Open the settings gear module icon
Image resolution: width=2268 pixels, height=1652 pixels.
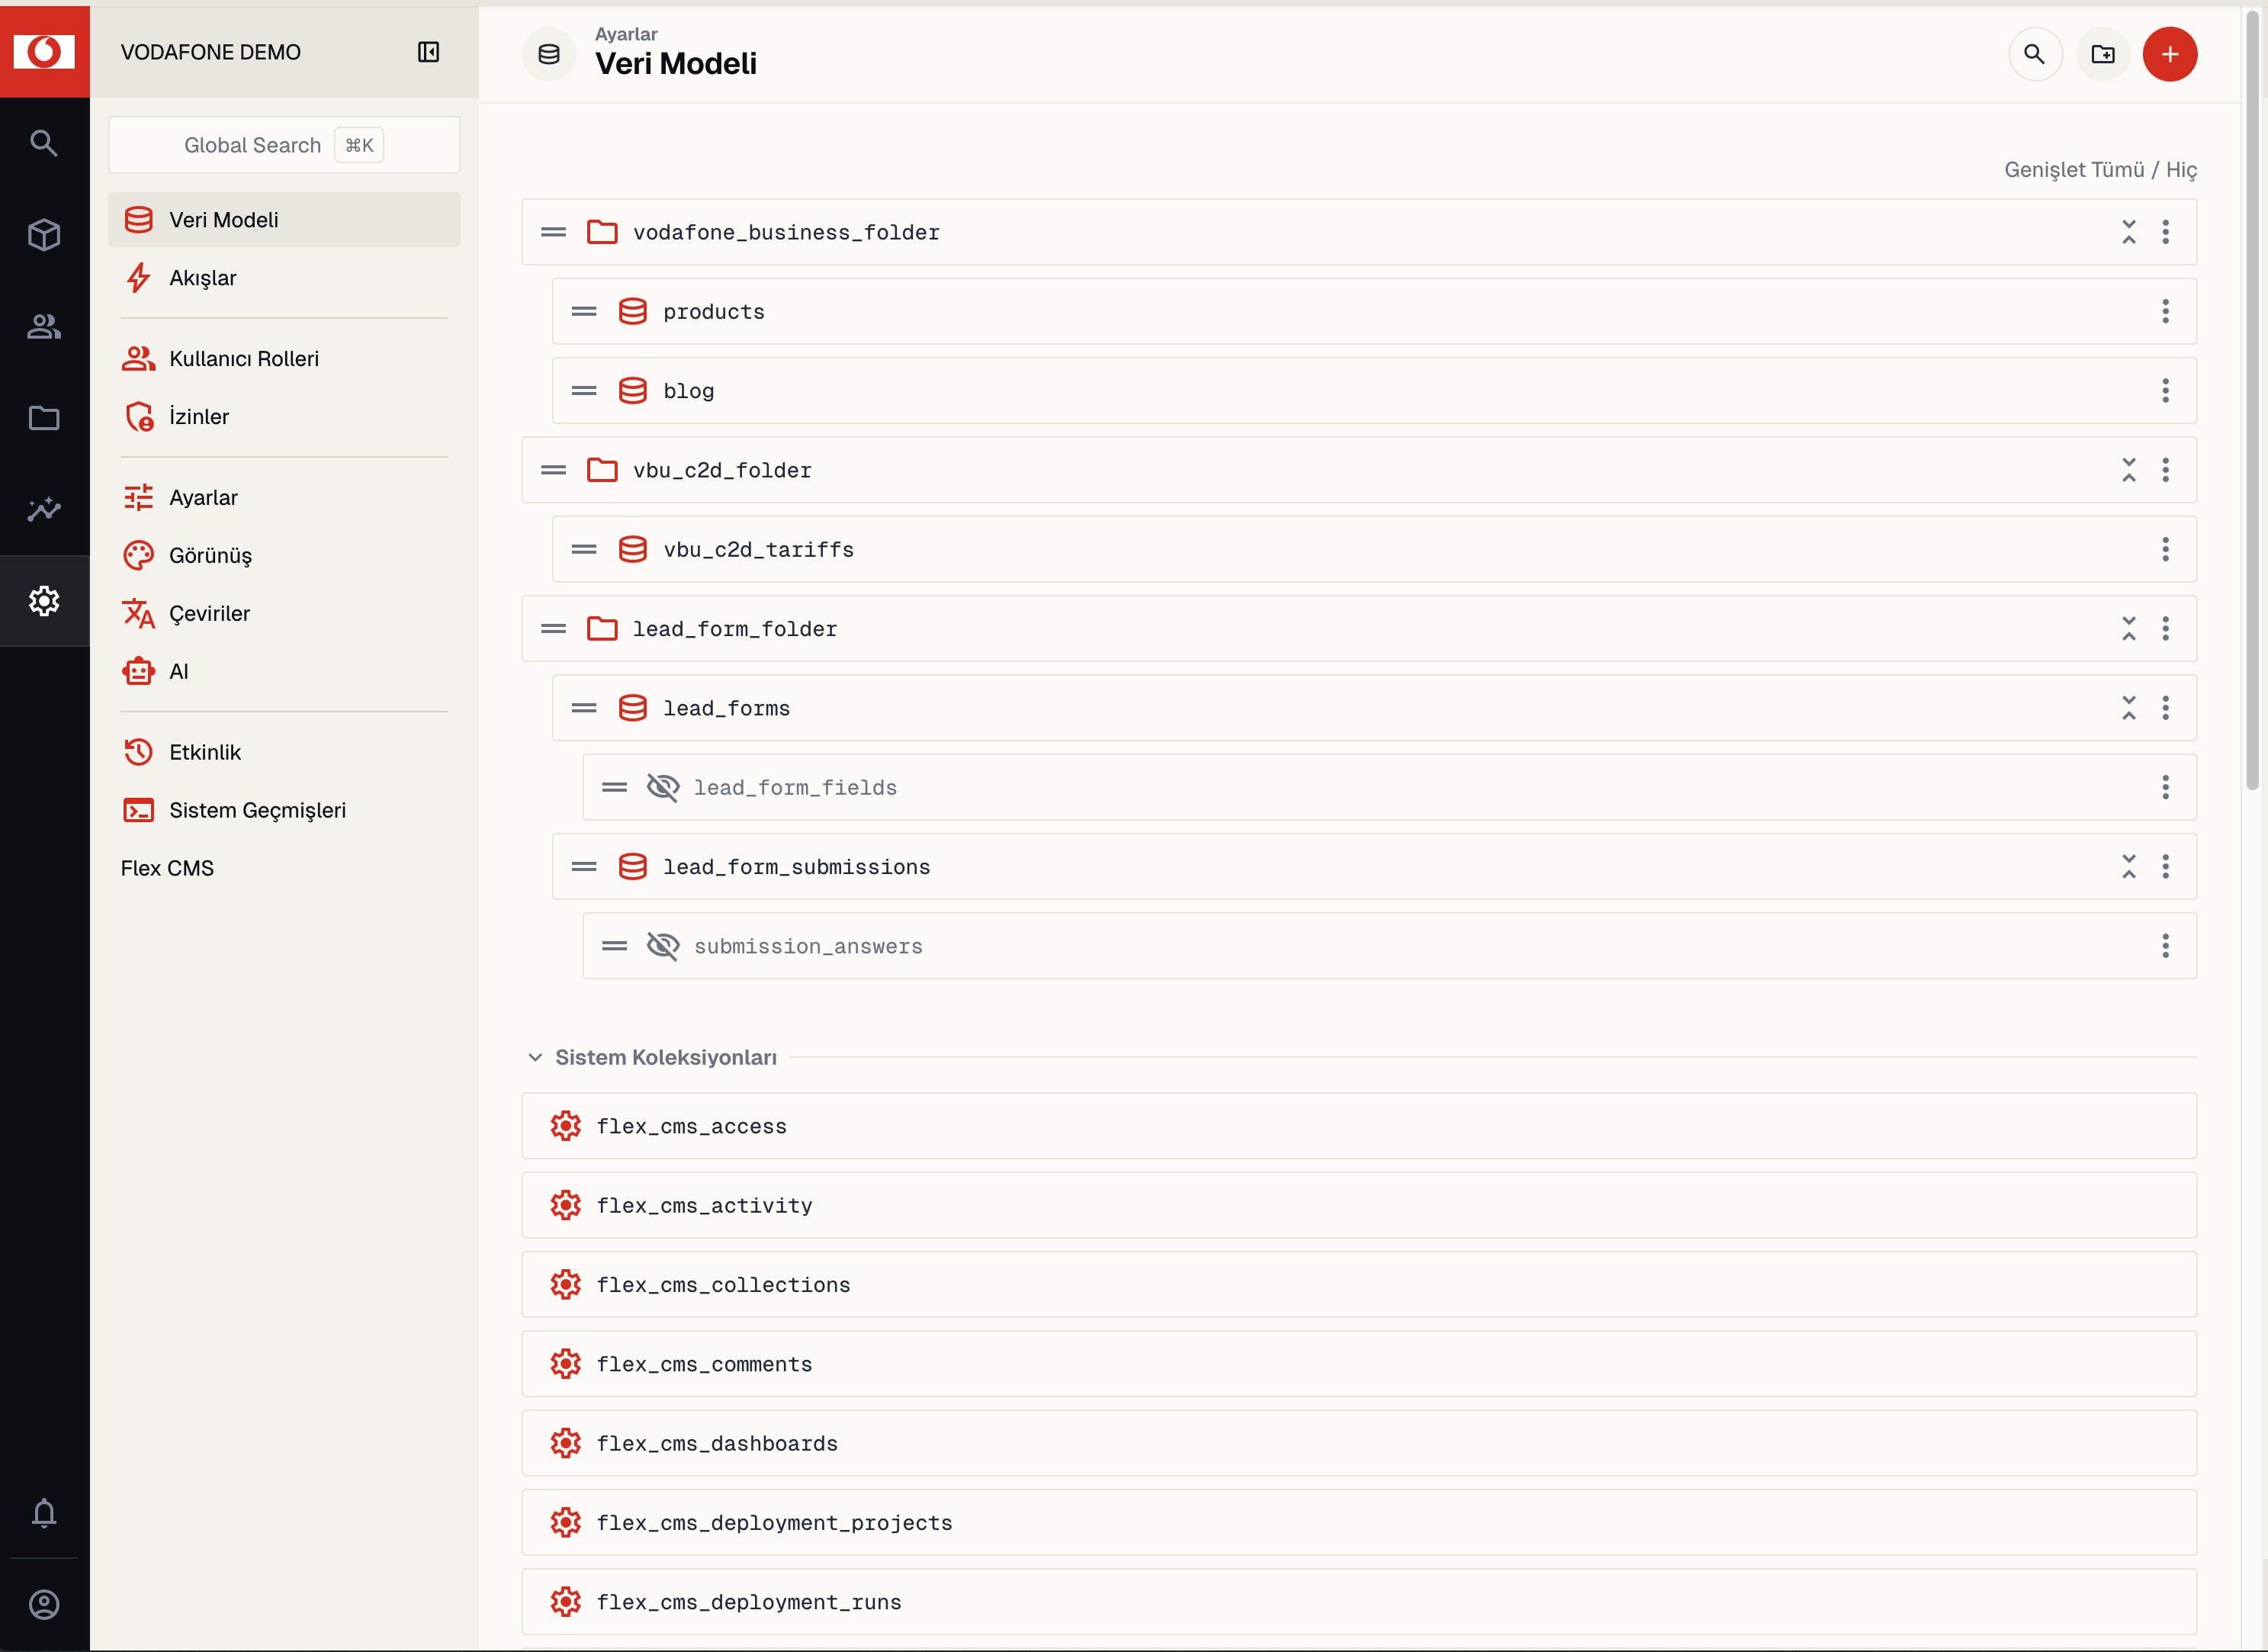(44, 601)
